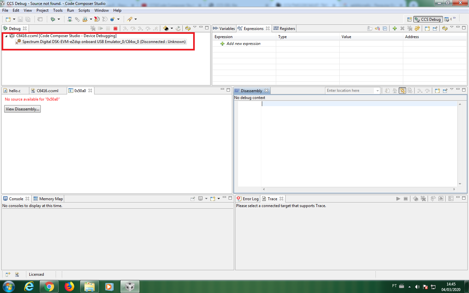
Task: Click Add new expression row
Action: coord(243,44)
